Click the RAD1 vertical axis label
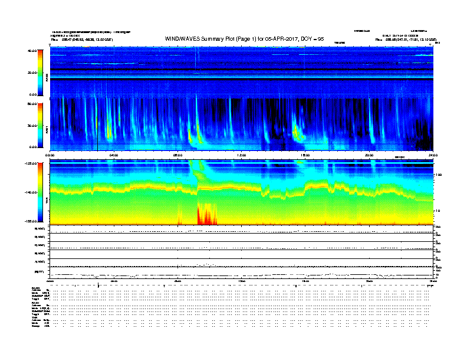Viewport: 467px width, 361px height. click(x=47, y=129)
